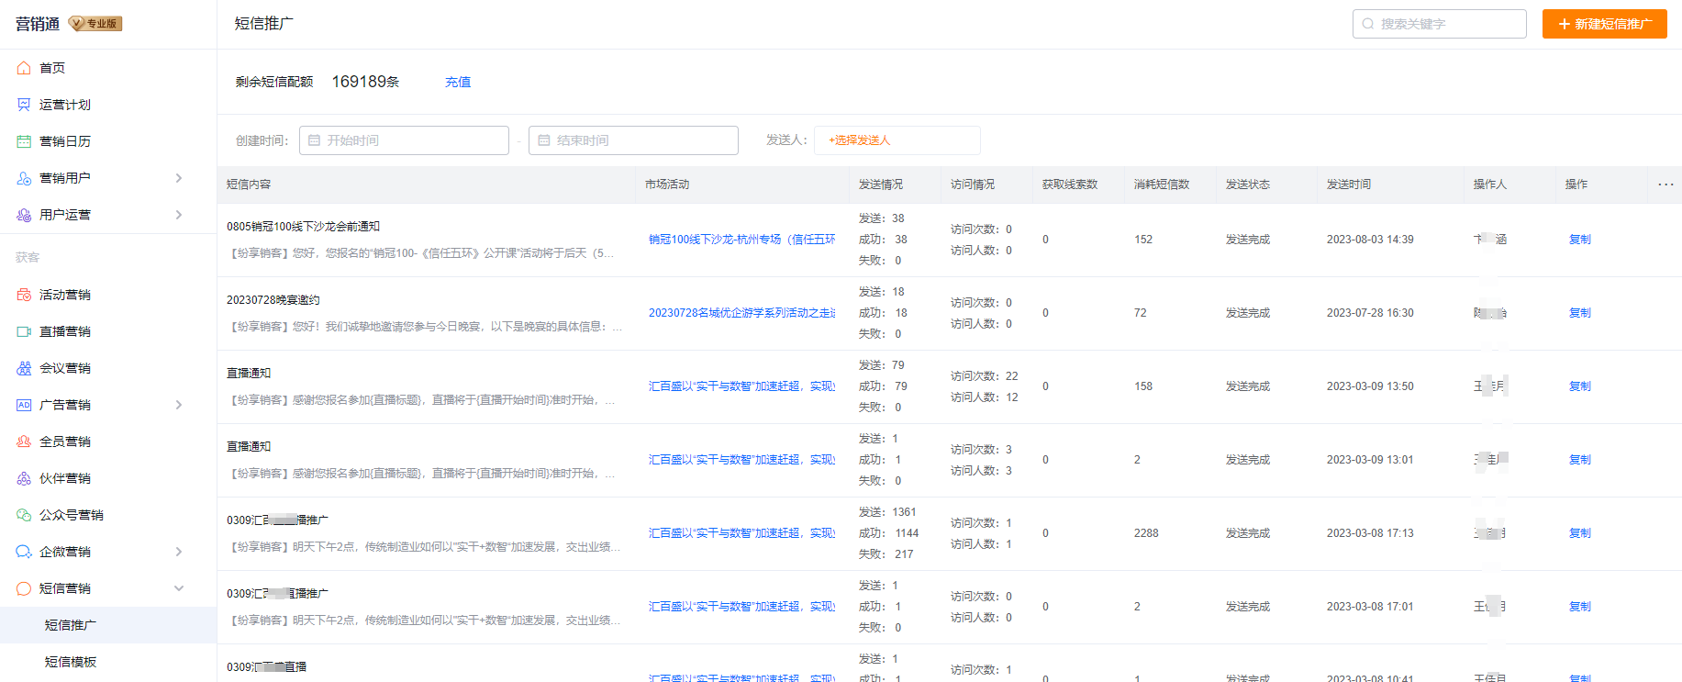This screenshot has width=1682, height=682.
Task: Click the consumed SMS count 2288
Action: pos(1146,533)
